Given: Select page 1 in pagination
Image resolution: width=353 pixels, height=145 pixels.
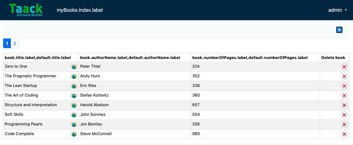Looking at the screenshot, I should click(x=7, y=43).
